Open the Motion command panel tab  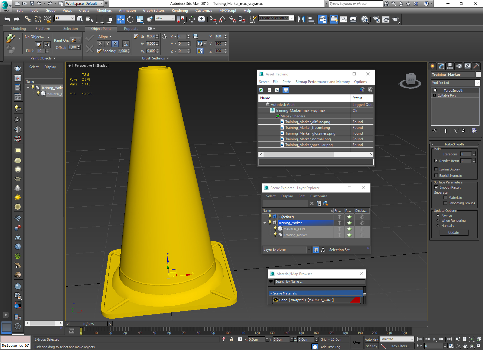pos(459,66)
